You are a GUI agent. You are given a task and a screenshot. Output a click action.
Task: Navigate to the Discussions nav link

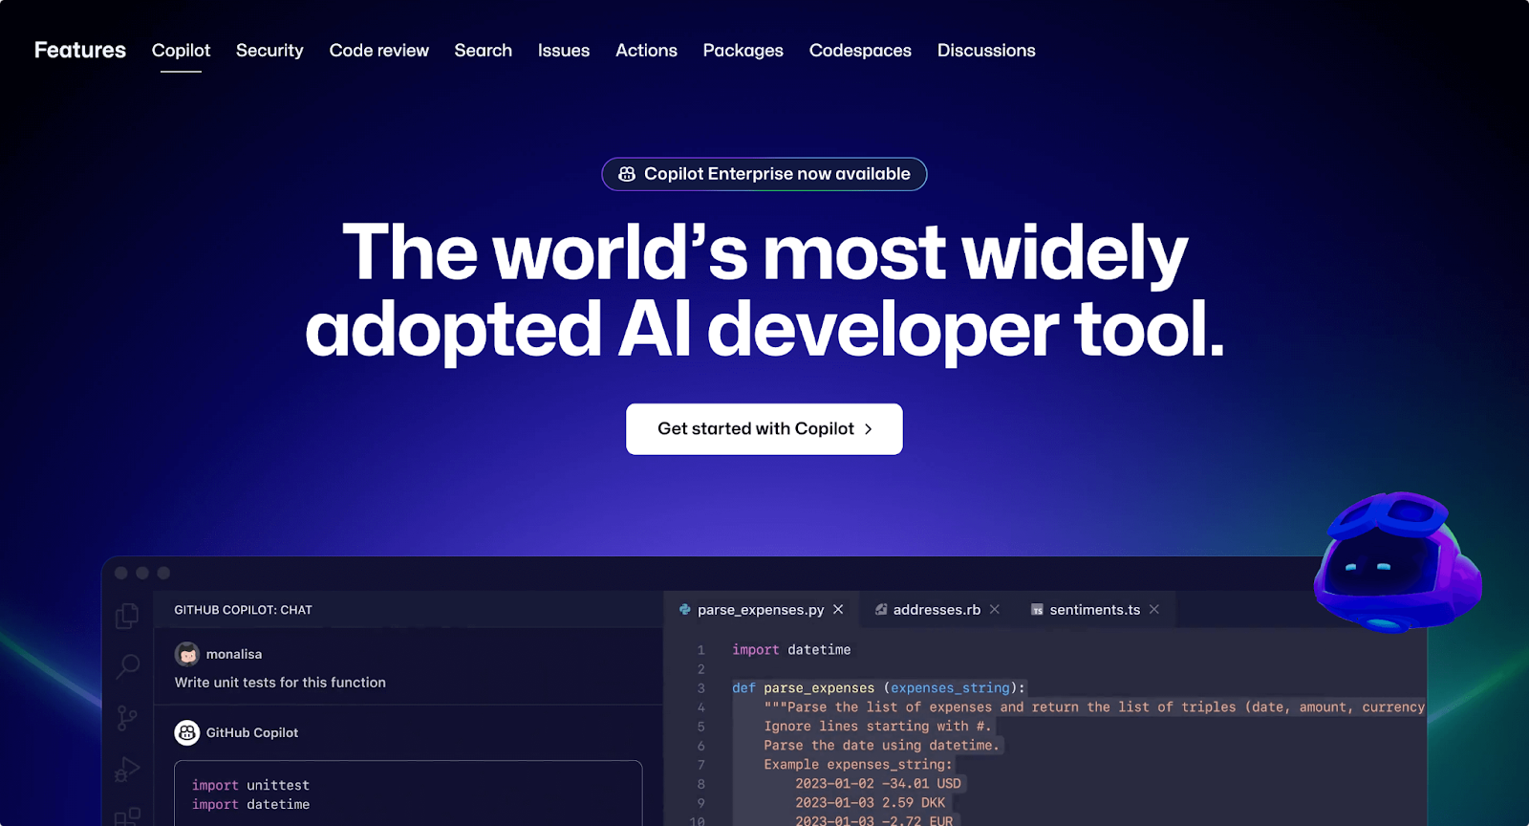(x=986, y=51)
